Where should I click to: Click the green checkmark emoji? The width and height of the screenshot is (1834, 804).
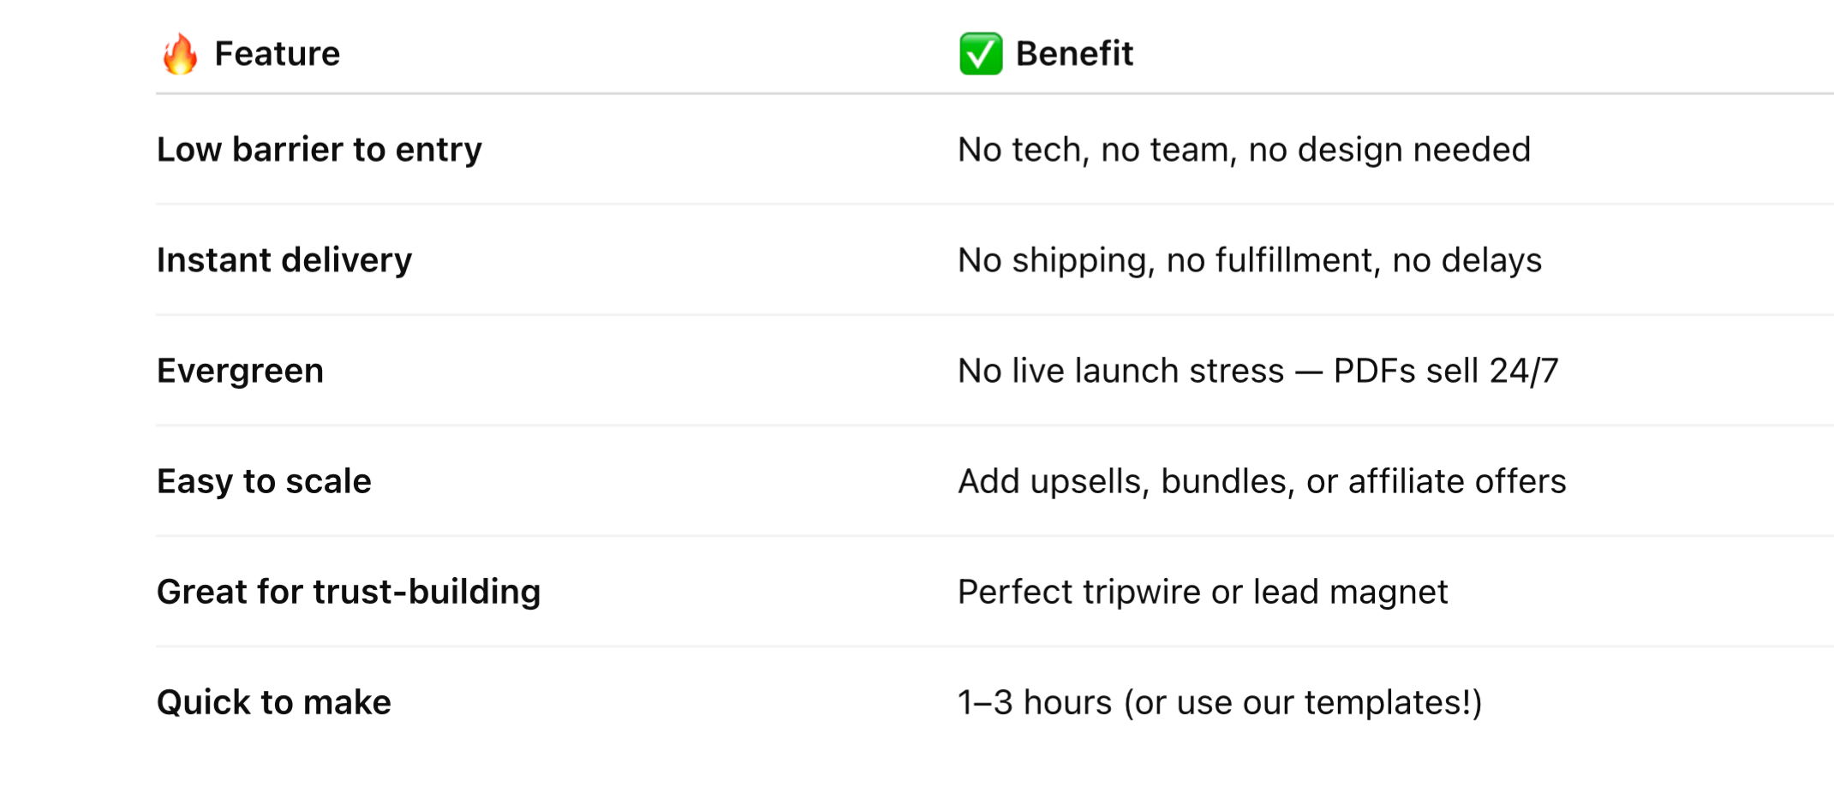point(981,54)
